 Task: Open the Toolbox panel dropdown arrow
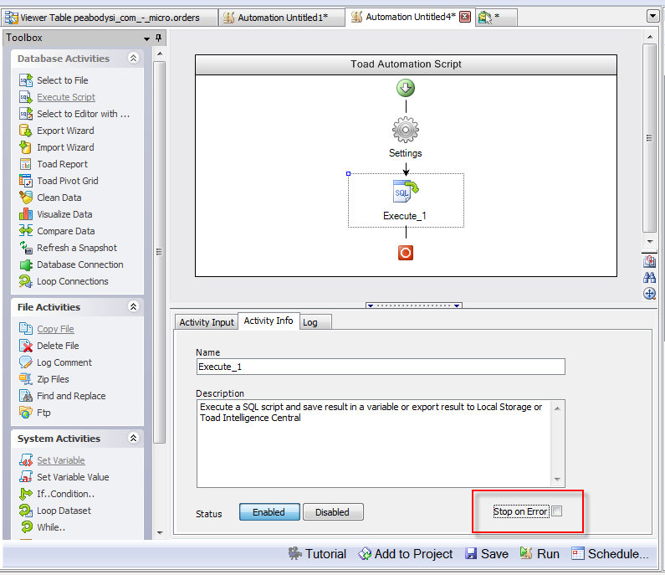146,39
